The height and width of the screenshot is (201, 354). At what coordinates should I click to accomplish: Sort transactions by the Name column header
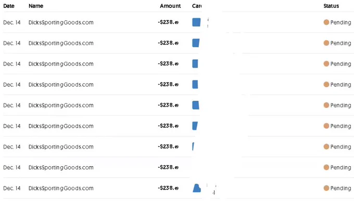pos(36,6)
